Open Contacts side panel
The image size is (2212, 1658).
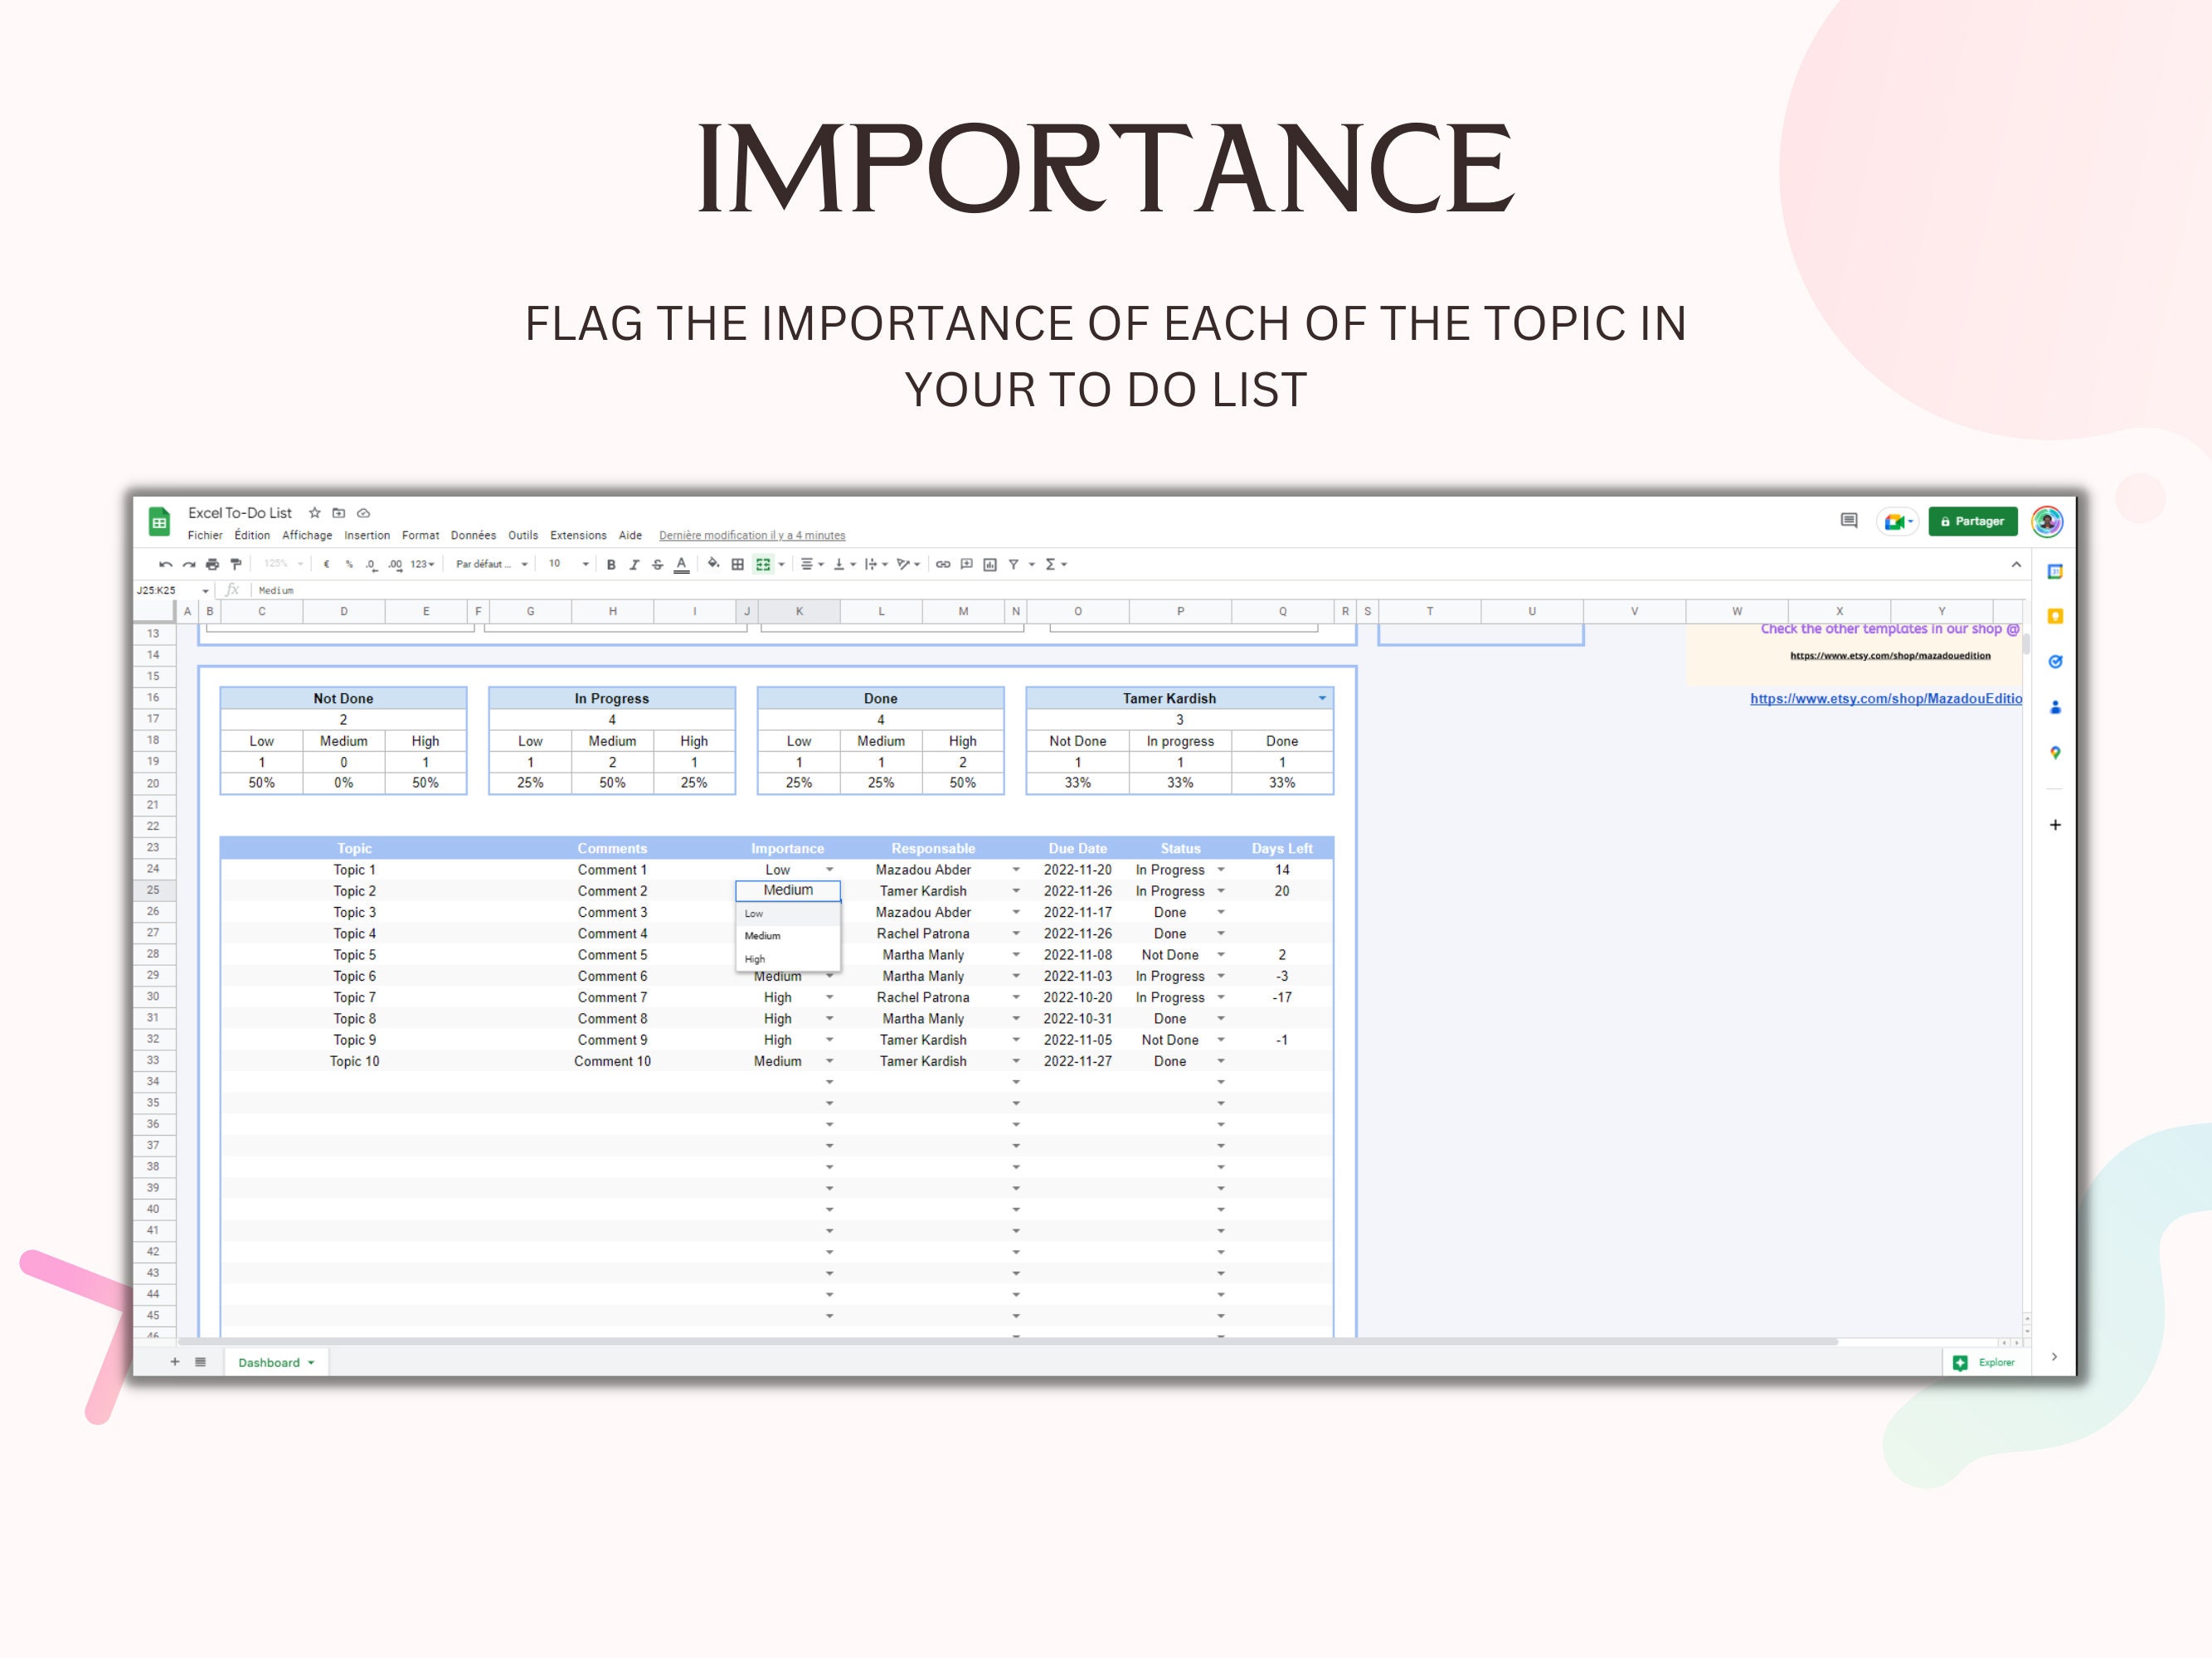[x=2055, y=708]
